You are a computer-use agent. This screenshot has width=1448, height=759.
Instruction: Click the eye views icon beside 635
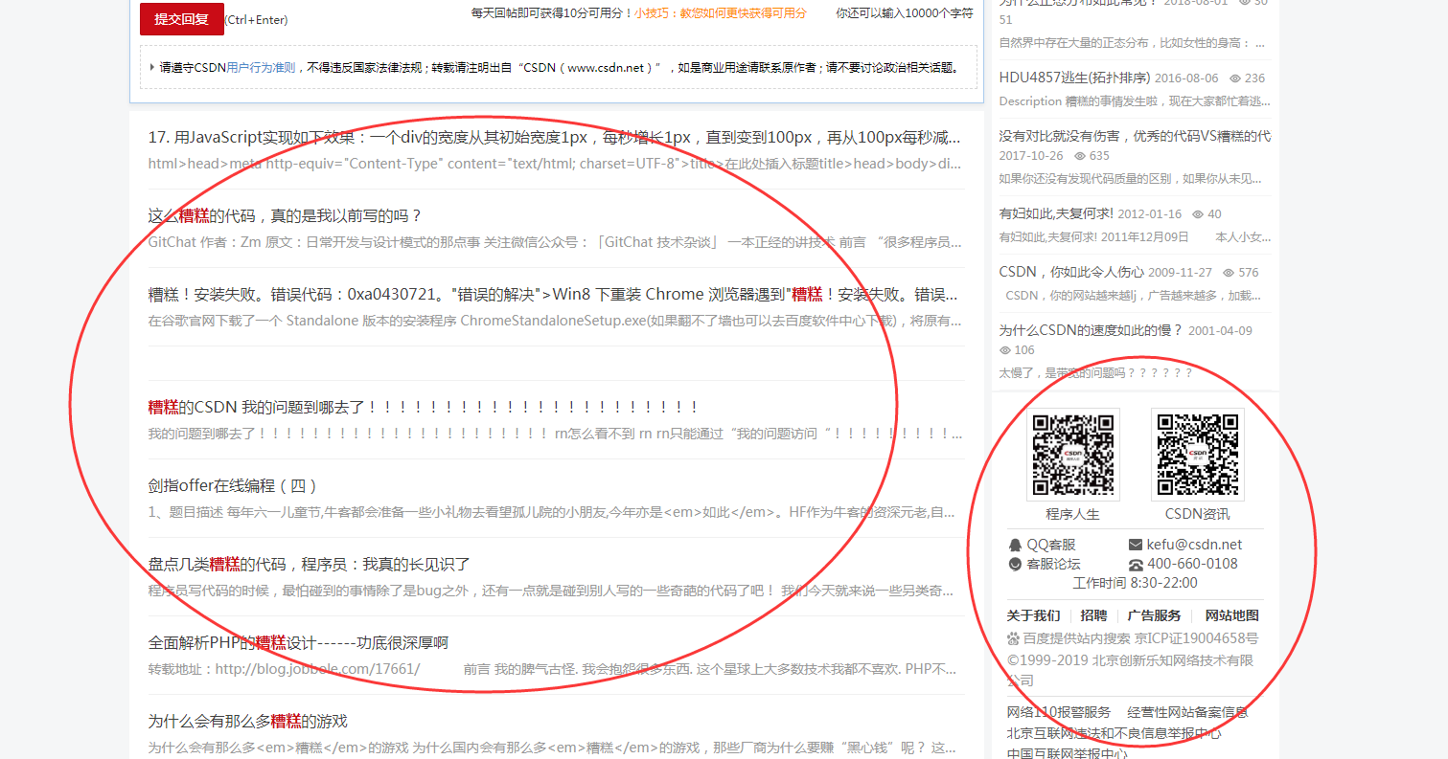(1080, 156)
